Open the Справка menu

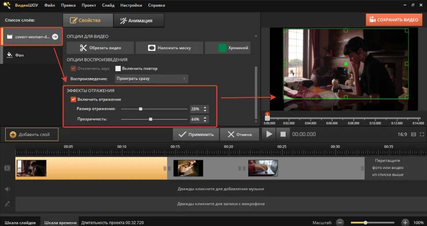tap(156, 5)
